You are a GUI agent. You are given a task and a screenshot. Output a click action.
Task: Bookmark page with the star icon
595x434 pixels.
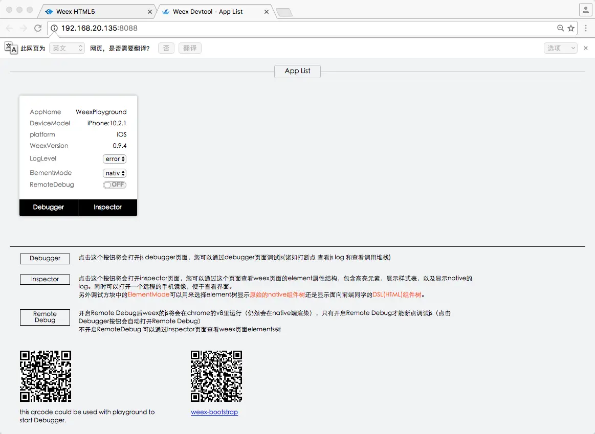click(x=571, y=28)
